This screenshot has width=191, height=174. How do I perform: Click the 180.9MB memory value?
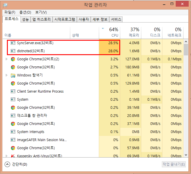[132, 67]
